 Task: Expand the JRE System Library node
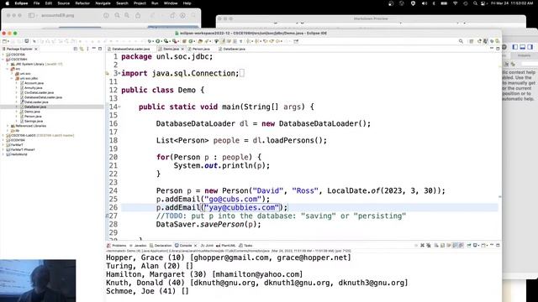[x=8, y=64]
